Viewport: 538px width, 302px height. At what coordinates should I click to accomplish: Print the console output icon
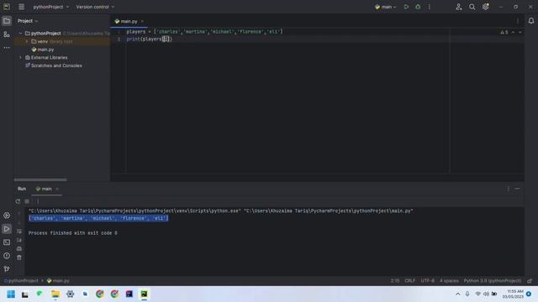pos(19,248)
